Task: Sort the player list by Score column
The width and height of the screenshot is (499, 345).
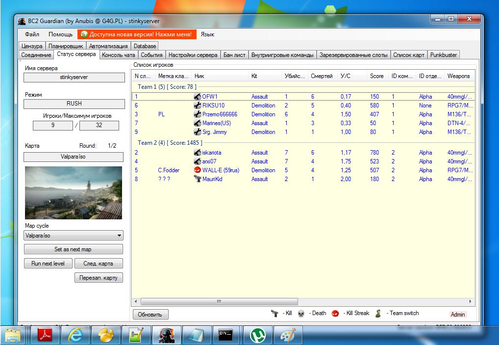Action: 377,76
